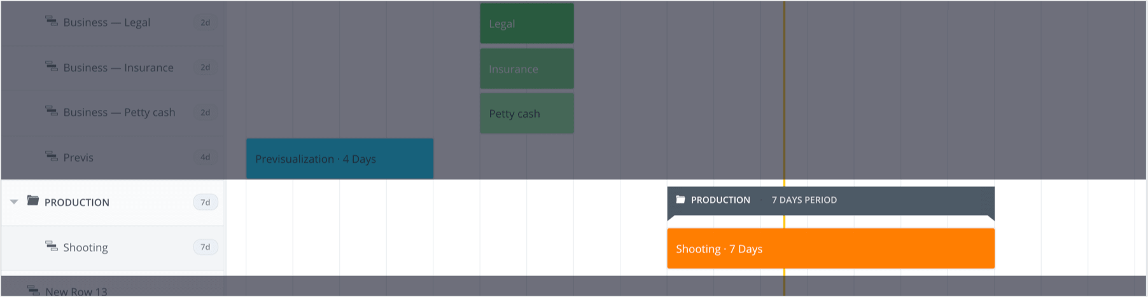Image resolution: width=1148 pixels, height=297 pixels.
Task: Collapse the PRODUCTION group row
Action: [14, 202]
